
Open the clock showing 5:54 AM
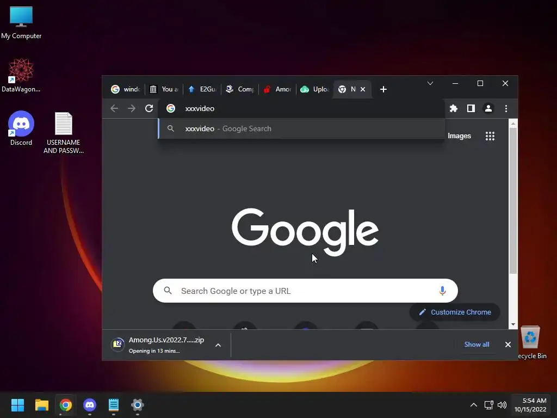pyautogui.click(x=530, y=405)
